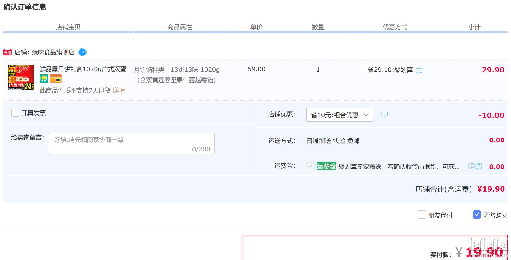511x260 pixels.
Task: Click the green service badge under product title
Action: pos(44,79)
